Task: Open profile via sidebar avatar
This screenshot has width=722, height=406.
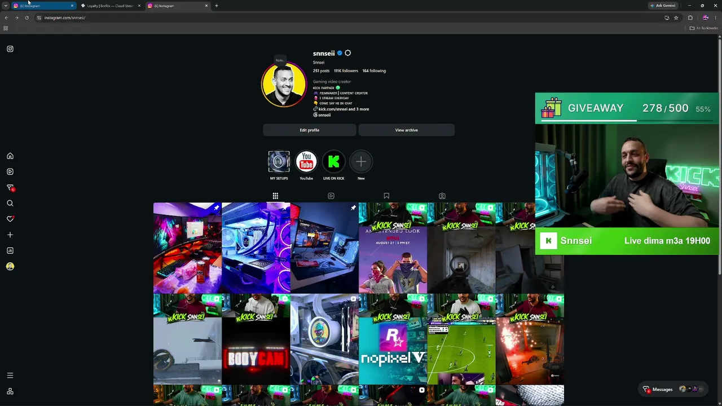Action: coord(10,266)
